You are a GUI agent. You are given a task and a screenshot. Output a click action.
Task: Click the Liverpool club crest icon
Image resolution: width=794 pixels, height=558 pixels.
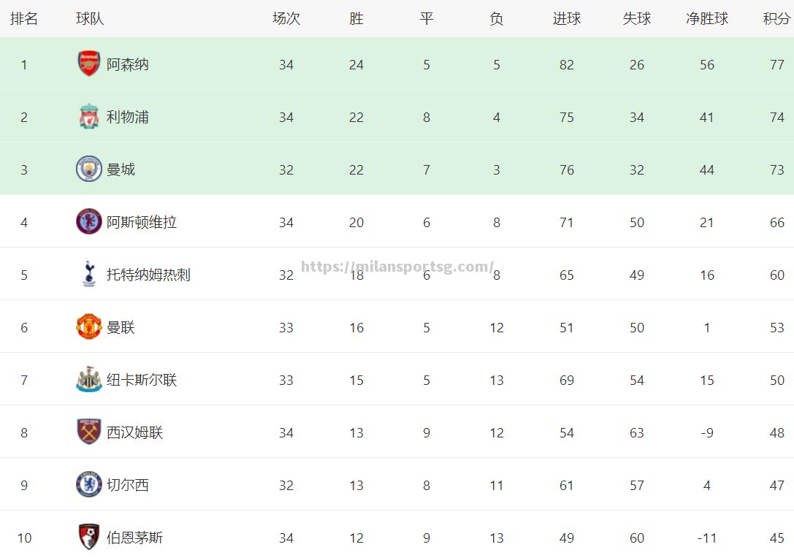click(88, 116)
